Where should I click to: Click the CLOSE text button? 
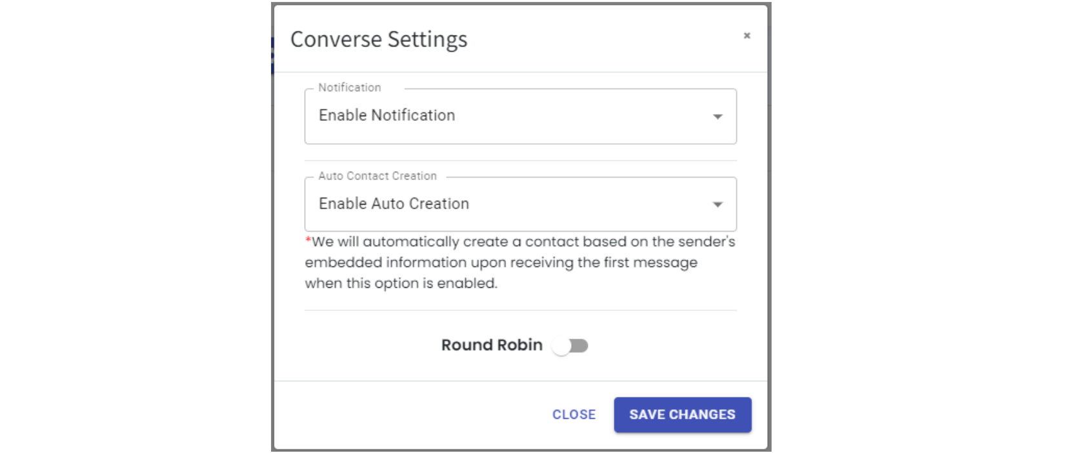574,414
